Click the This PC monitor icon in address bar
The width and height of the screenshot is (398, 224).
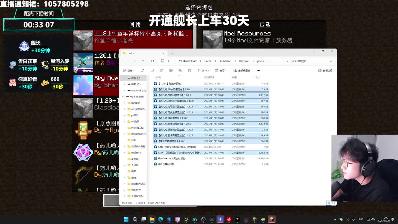[x=162, y=61]
